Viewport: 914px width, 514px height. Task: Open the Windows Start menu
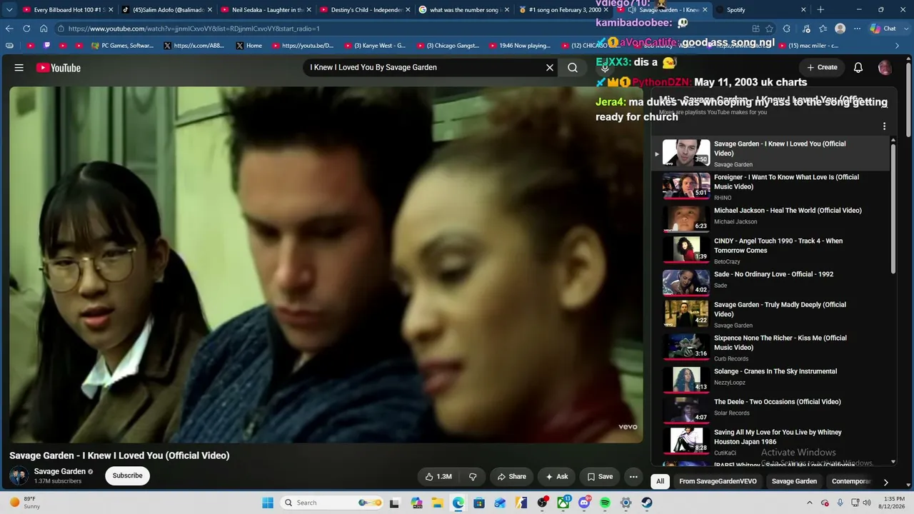tap(268, 503)
